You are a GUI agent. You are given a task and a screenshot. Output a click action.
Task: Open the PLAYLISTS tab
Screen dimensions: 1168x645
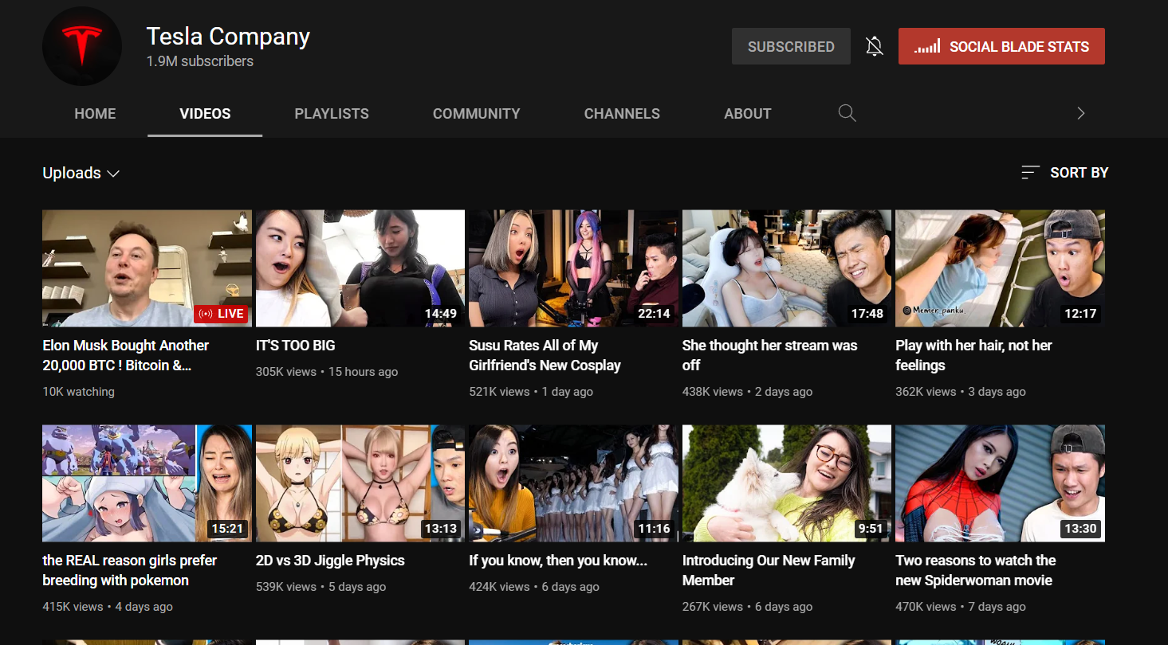pyautogui.click(x=332, y=114)
